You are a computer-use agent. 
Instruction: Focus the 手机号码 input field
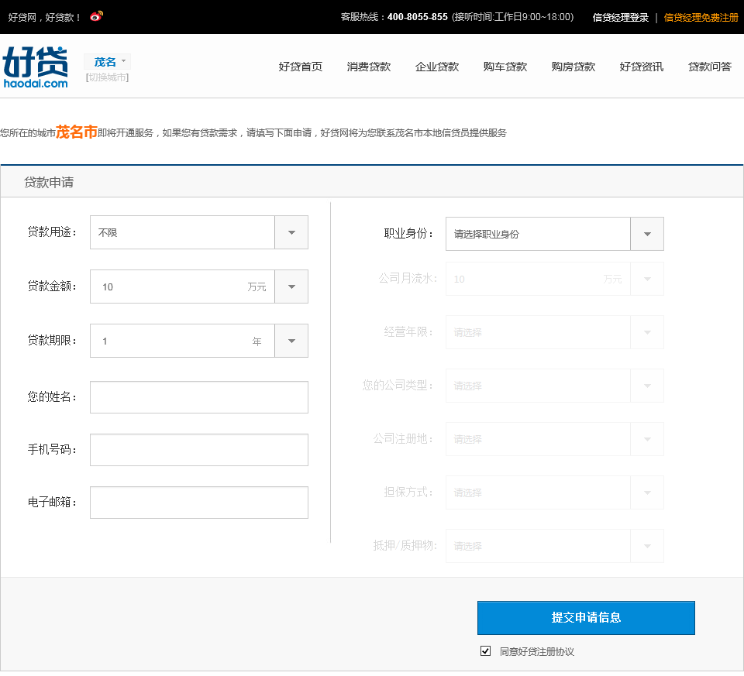[x=199, y=450]
